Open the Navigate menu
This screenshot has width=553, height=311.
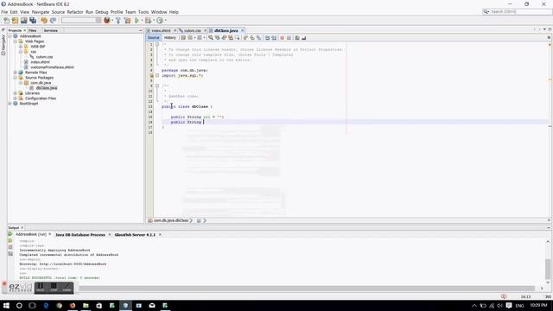click(41, 12)
